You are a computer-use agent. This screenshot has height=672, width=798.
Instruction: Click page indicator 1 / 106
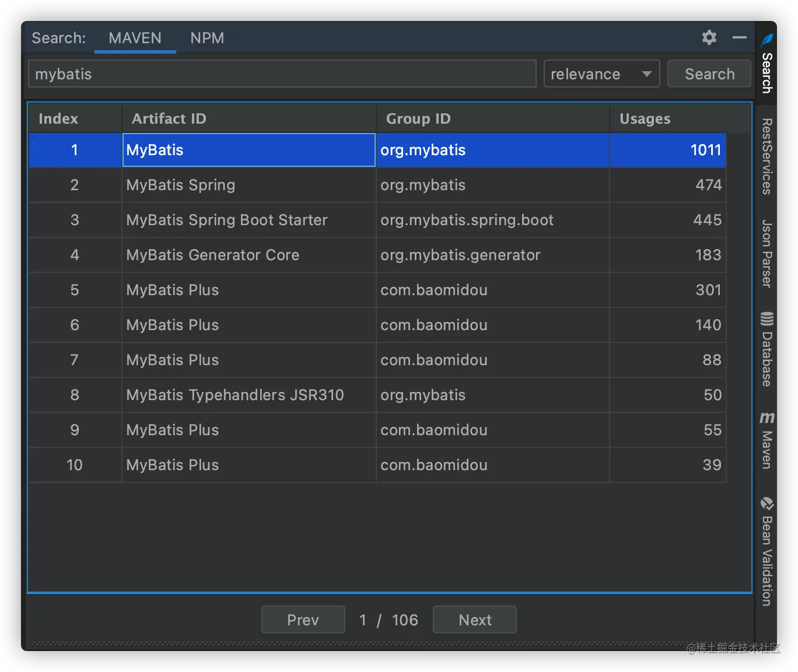pos(388,619)
